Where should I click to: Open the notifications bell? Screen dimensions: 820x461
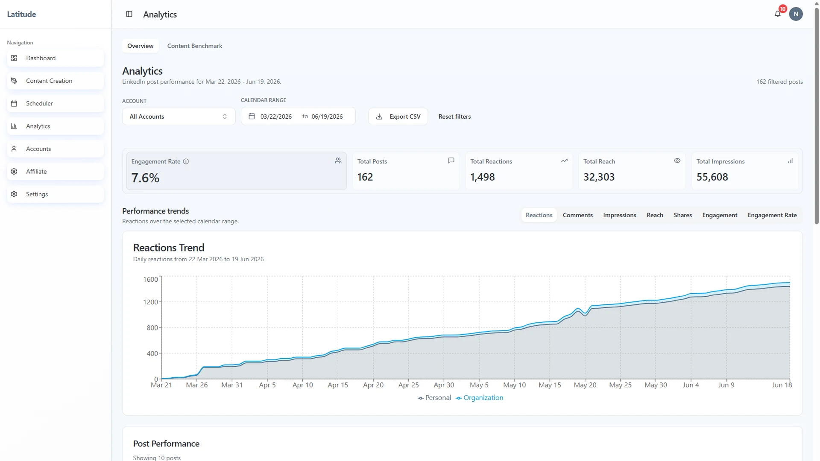click(777, 14)
